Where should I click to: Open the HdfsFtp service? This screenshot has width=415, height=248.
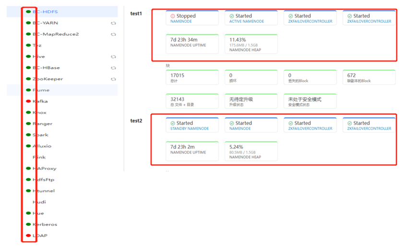click(43, 180)
